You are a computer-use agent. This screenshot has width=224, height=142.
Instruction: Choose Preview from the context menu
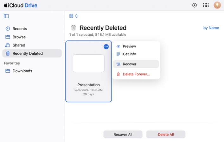tap(136, 46)
